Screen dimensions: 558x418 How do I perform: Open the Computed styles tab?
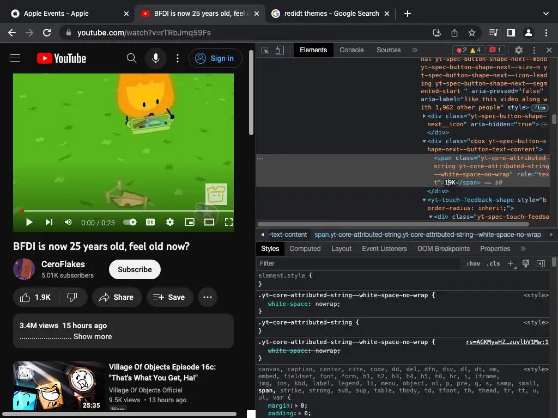(x=305, y=248)
